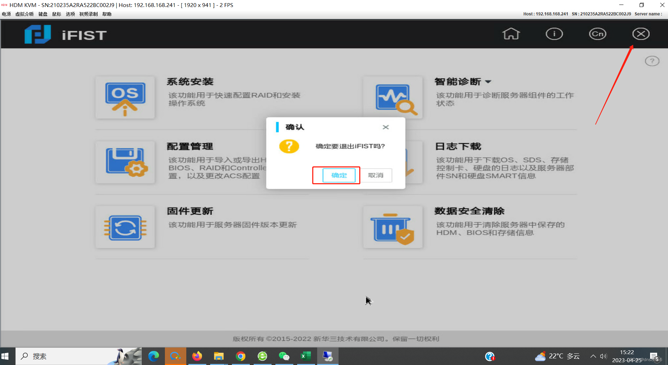This screenshot has width=668, height=365.
Task: Click the remote desktop taskbar icon
Action: (x=327, y=356)
